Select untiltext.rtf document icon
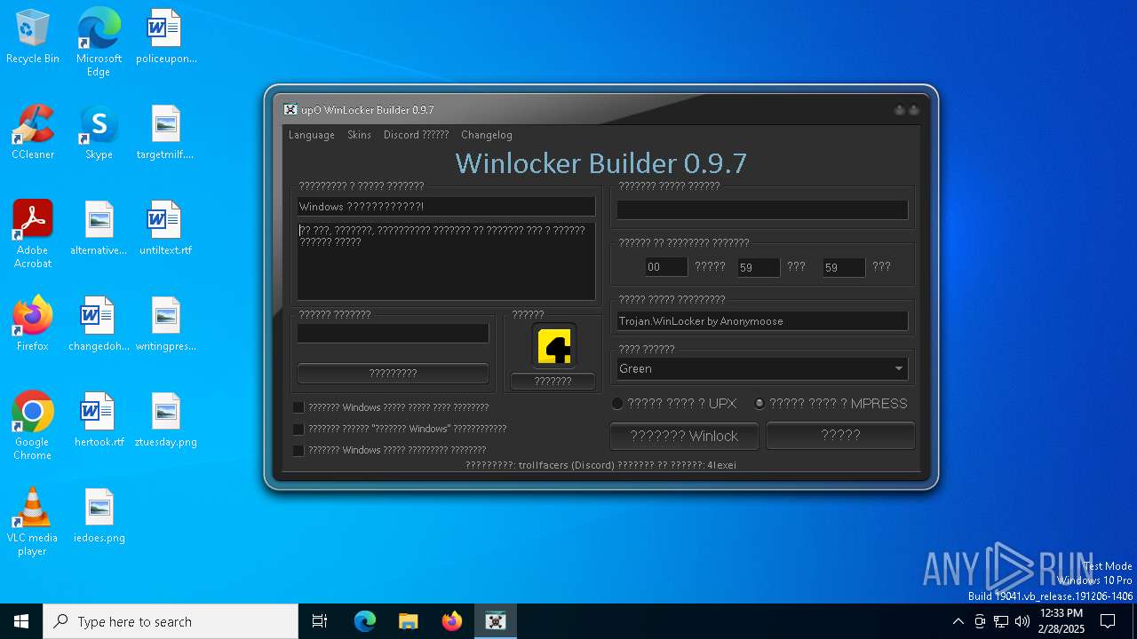1137x639 pixels. [x=166, y=228]
